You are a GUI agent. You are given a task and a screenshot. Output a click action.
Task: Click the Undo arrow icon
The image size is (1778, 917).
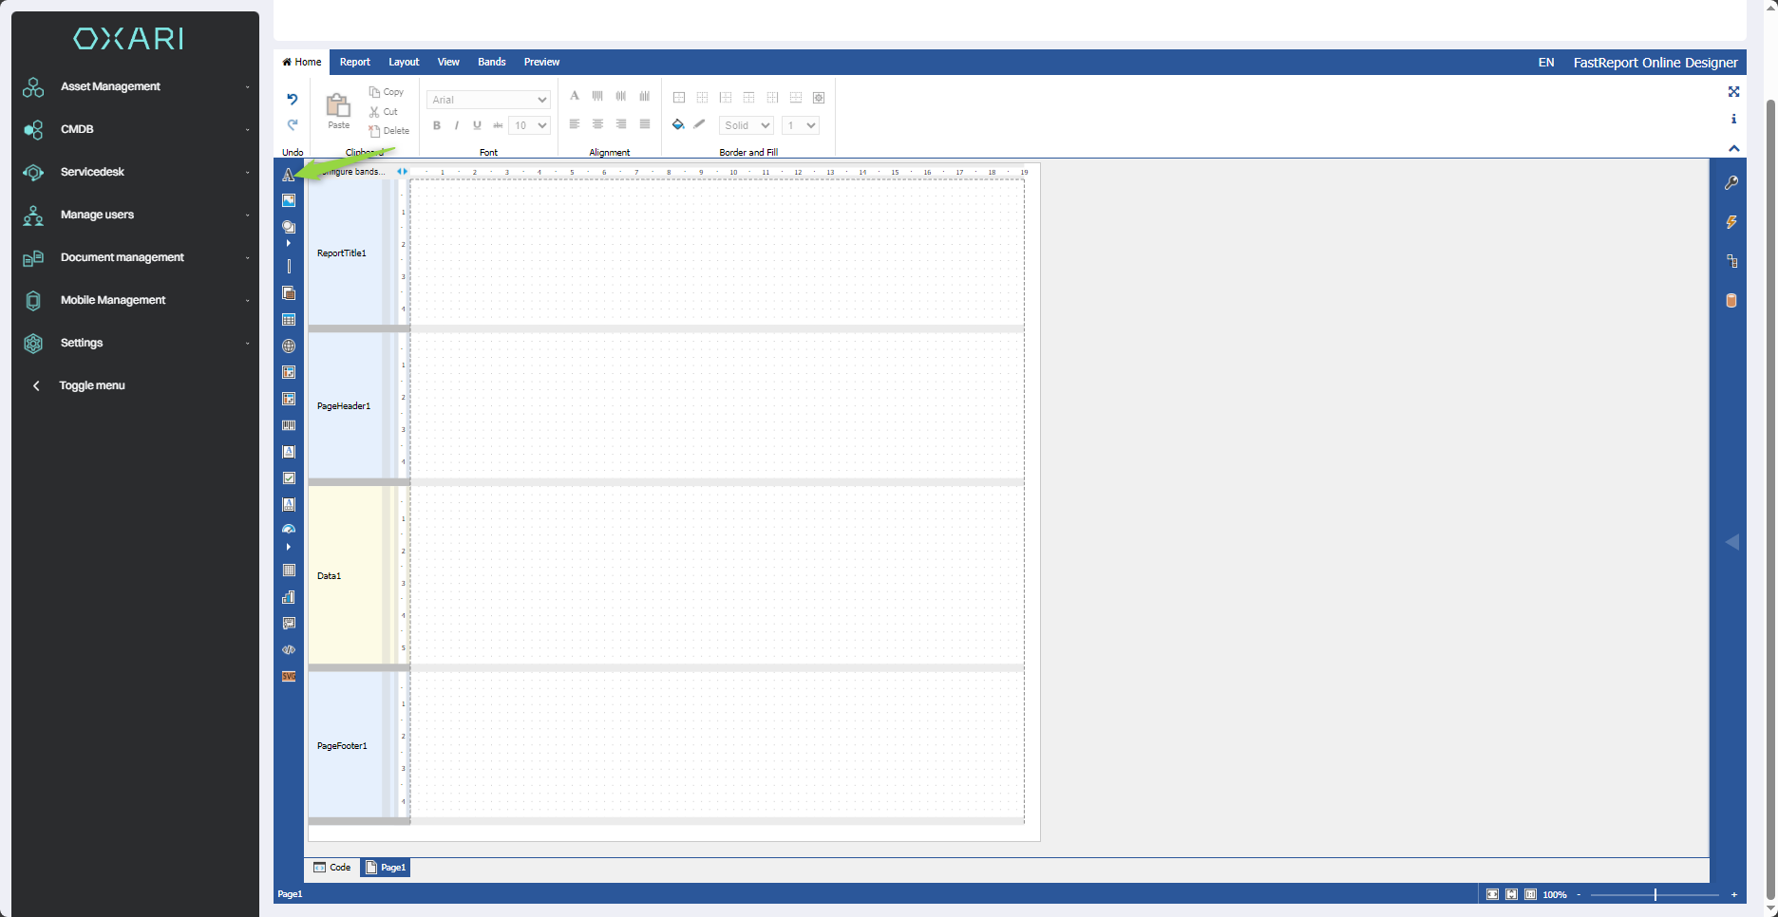(x=293, y=100)
